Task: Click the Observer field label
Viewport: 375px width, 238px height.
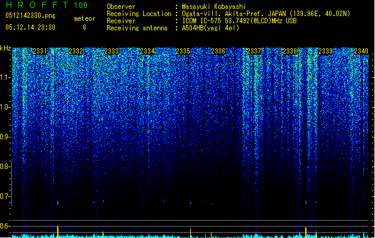Action: click(121, 7)
